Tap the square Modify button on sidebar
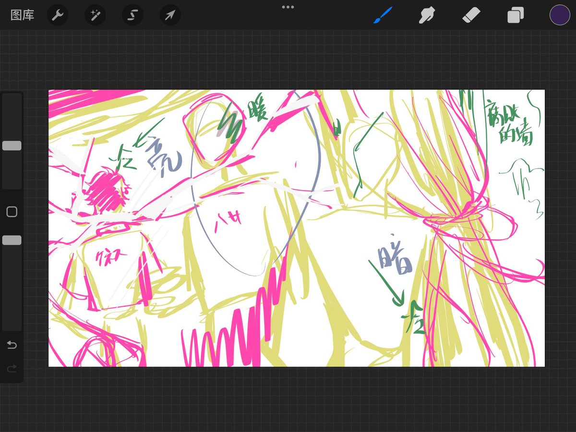This screenshot has width=576, height=432. pos(12,212)
